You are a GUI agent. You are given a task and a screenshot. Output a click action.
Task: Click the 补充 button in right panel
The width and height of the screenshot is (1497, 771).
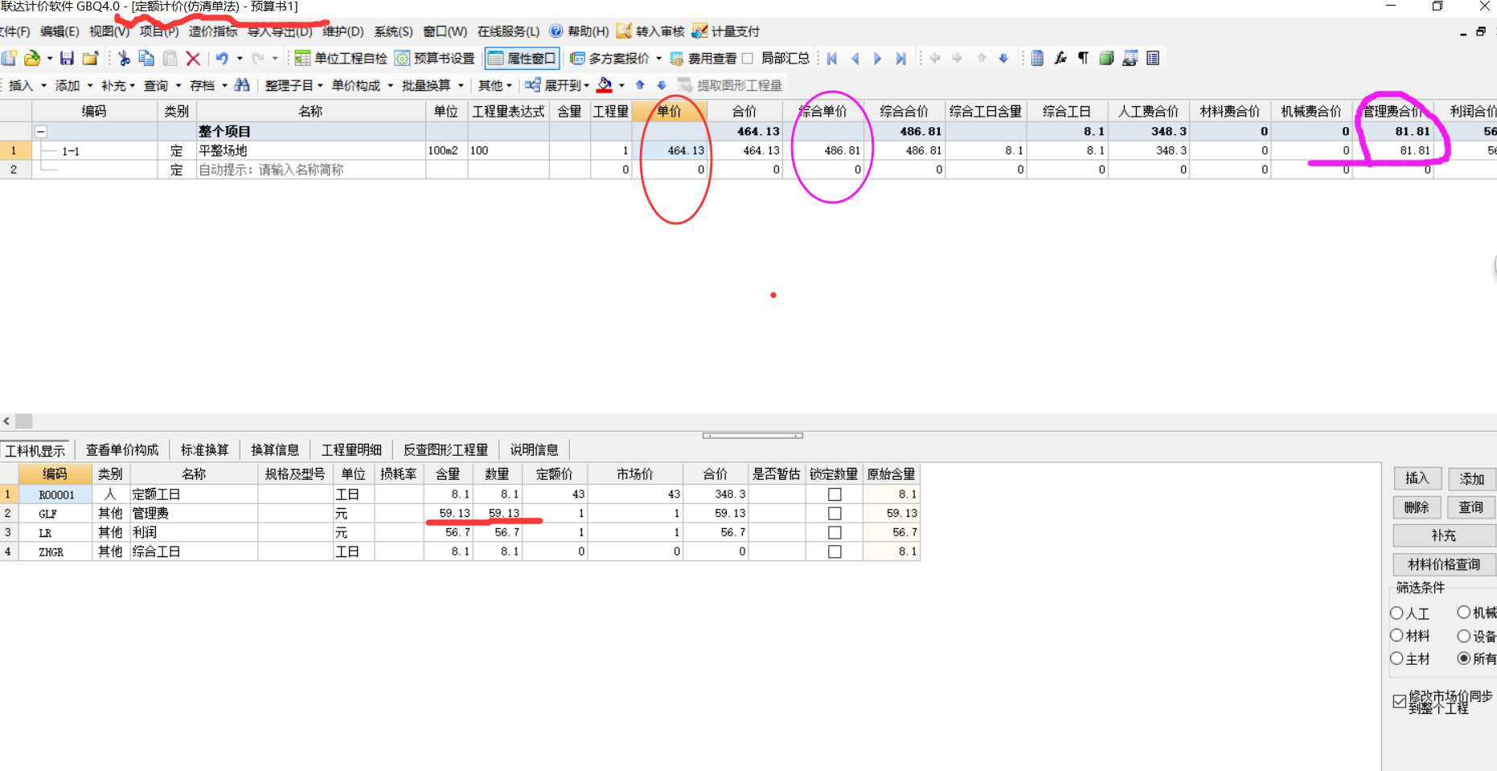point(1444,535)
